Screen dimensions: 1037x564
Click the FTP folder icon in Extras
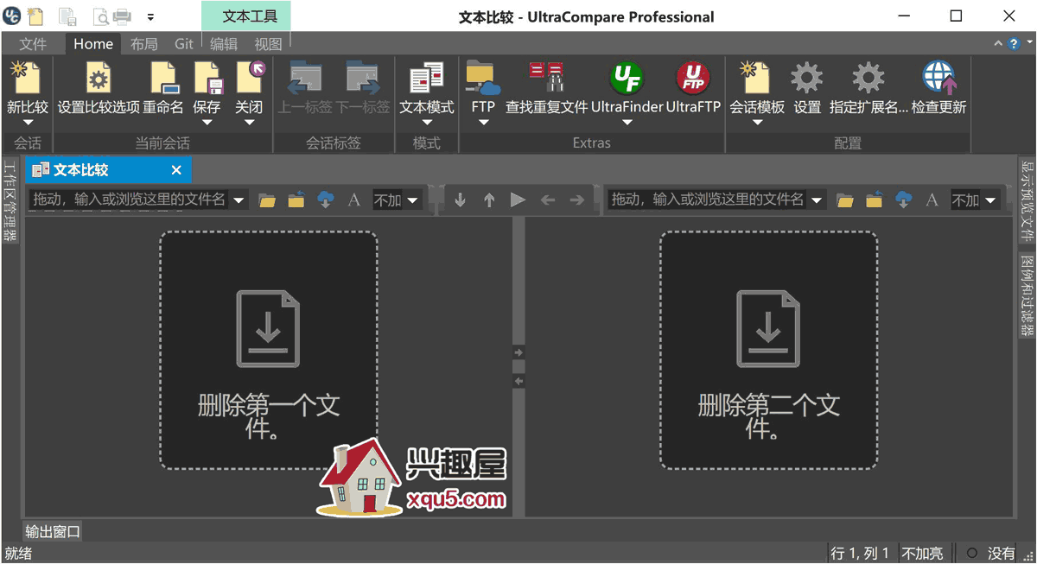coord(483,78)
